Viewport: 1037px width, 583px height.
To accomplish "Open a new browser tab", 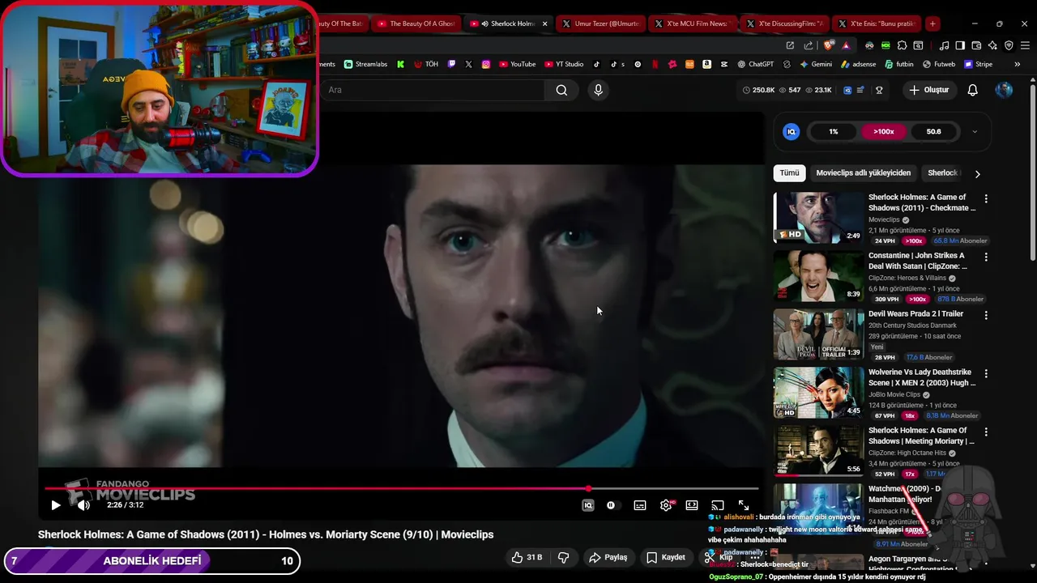I will coord(932,23).
